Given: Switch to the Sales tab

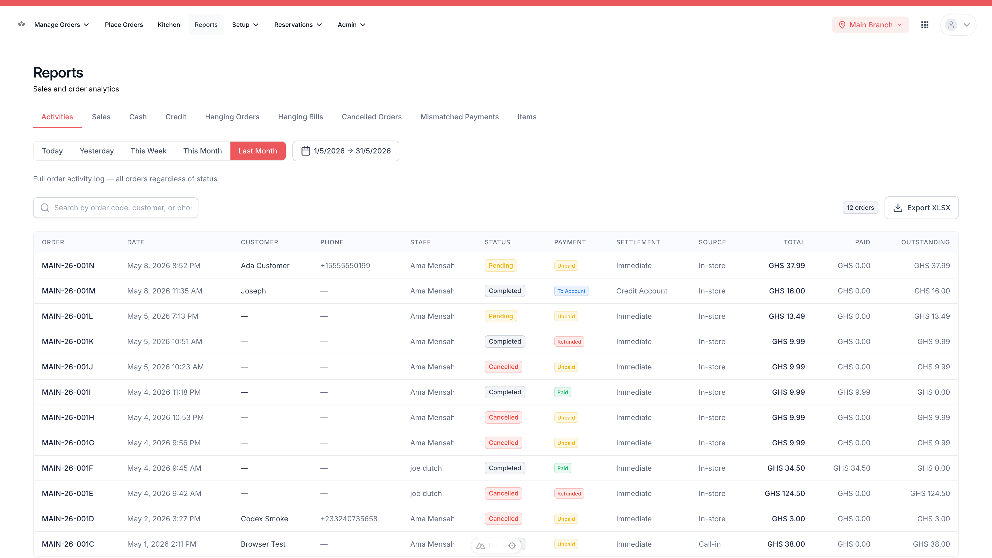Looking at the screenshot, I should click(101, 117).
